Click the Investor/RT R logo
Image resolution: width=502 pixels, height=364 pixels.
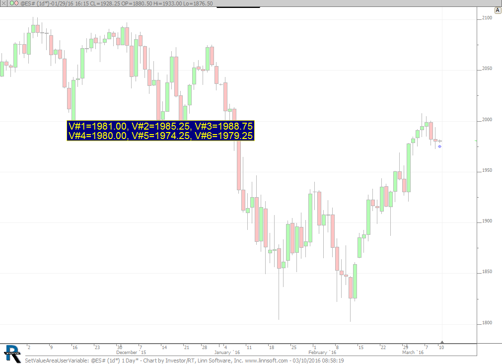(13, 354)
